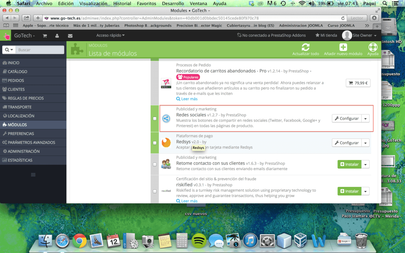The width and height of the screenshot is (405, 253).
Task: Click Configurar for Redes sociales
Action: (346, 119)
